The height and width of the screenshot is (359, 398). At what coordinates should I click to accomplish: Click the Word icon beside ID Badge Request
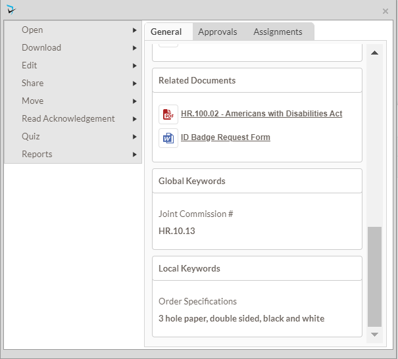(x=168, y=138)
